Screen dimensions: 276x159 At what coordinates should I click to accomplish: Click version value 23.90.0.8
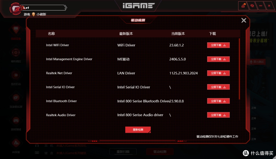click(177, 101)
